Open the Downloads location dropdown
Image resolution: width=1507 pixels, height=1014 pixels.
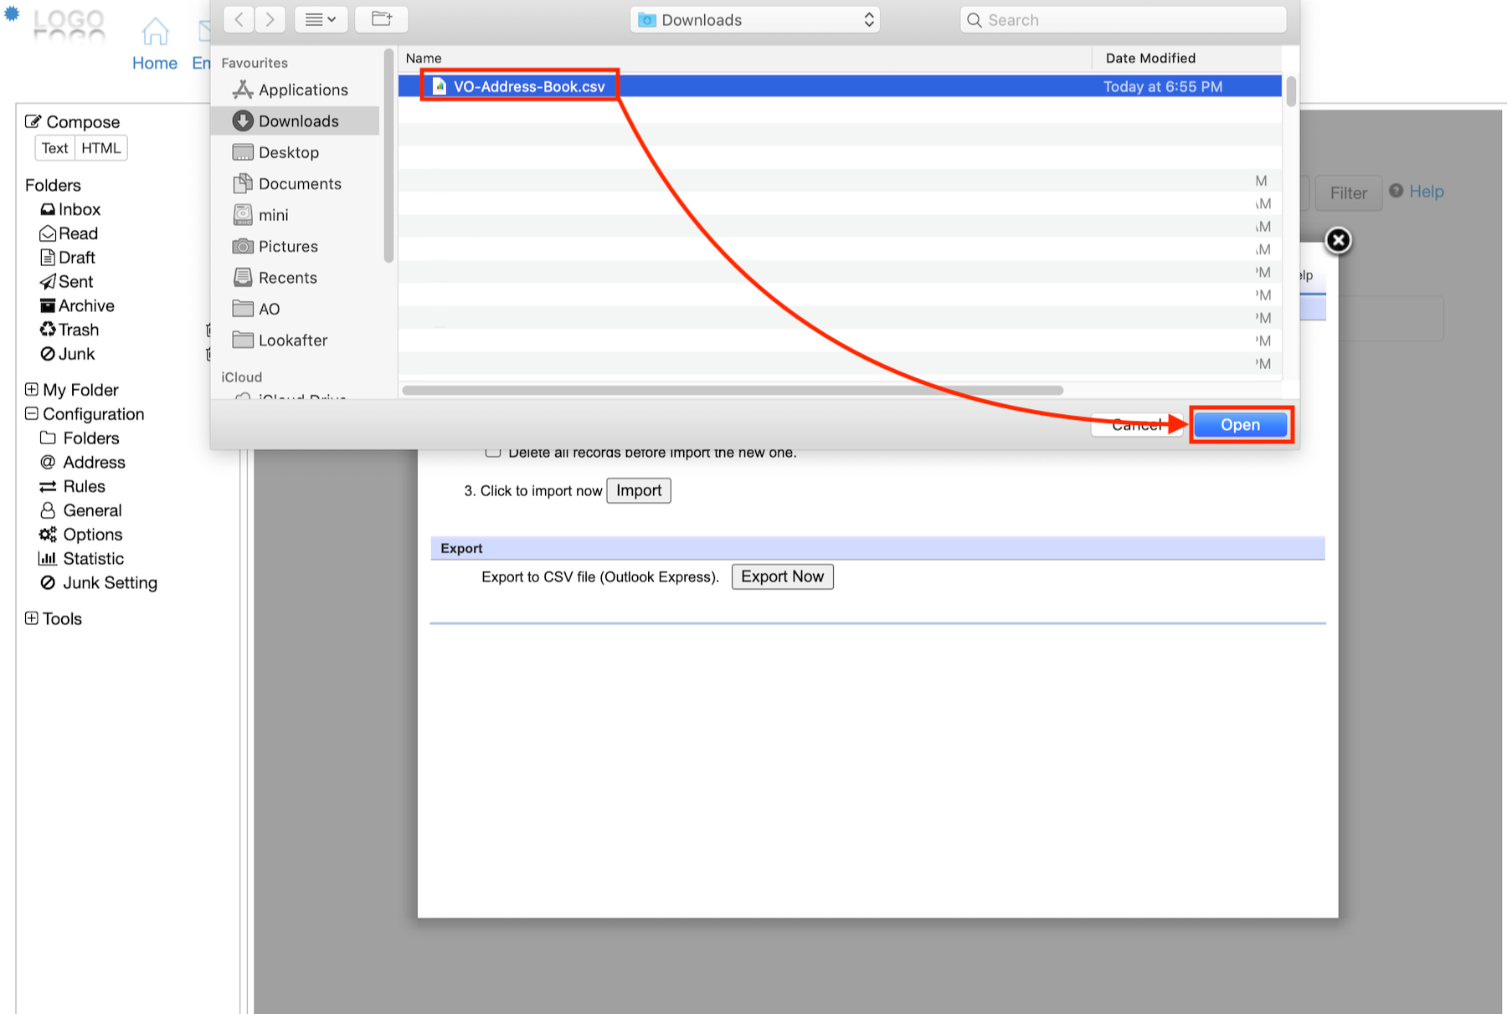[755, 20]
